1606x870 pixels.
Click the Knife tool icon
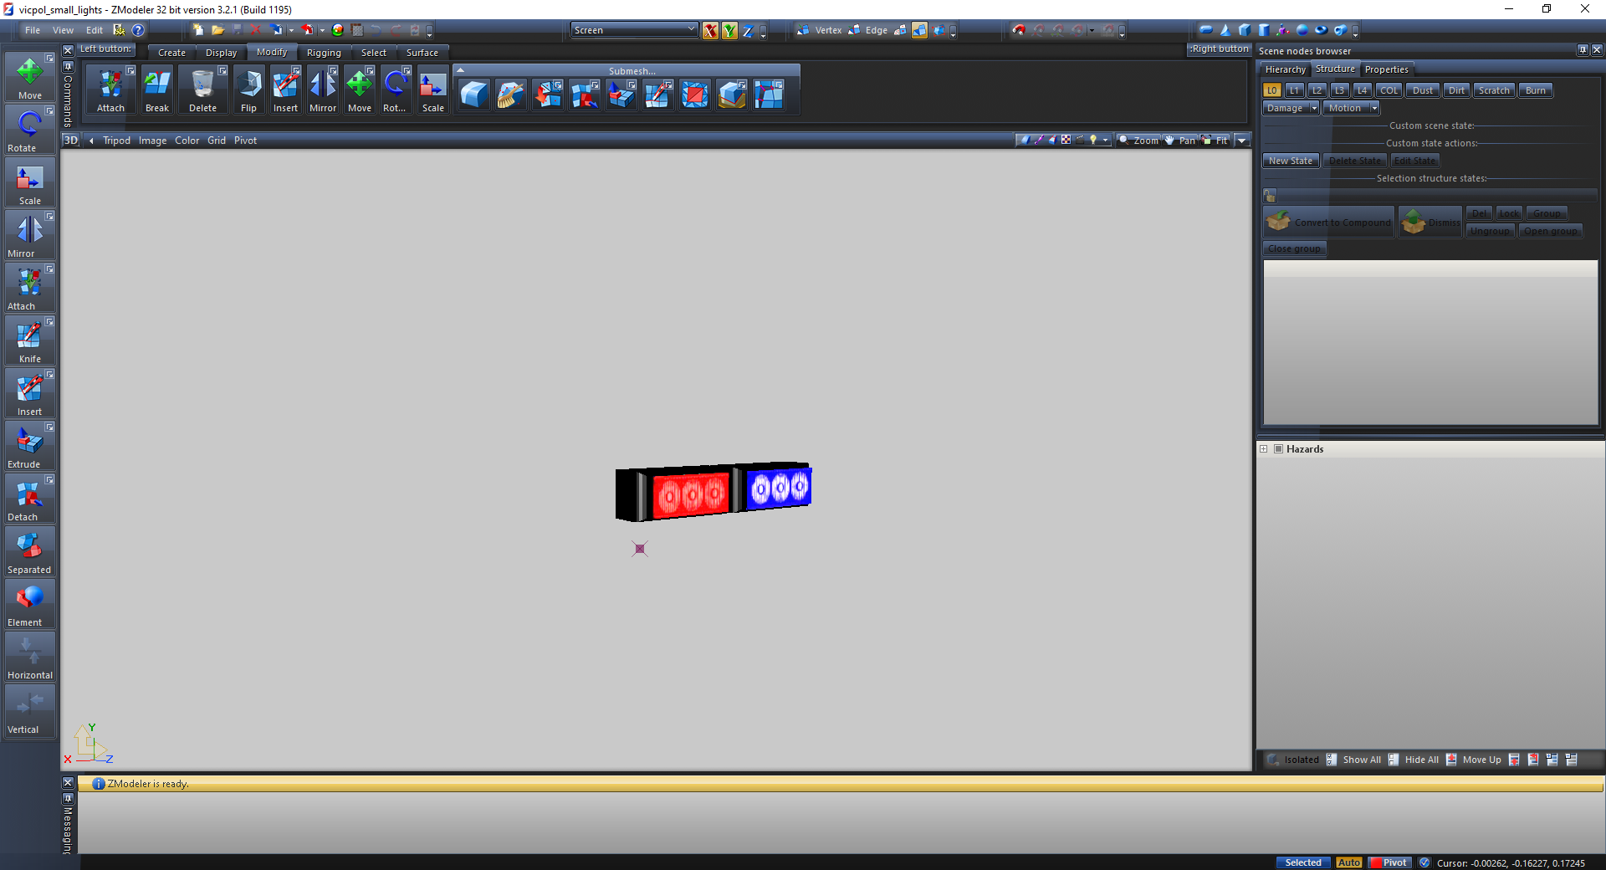(29, 340)
